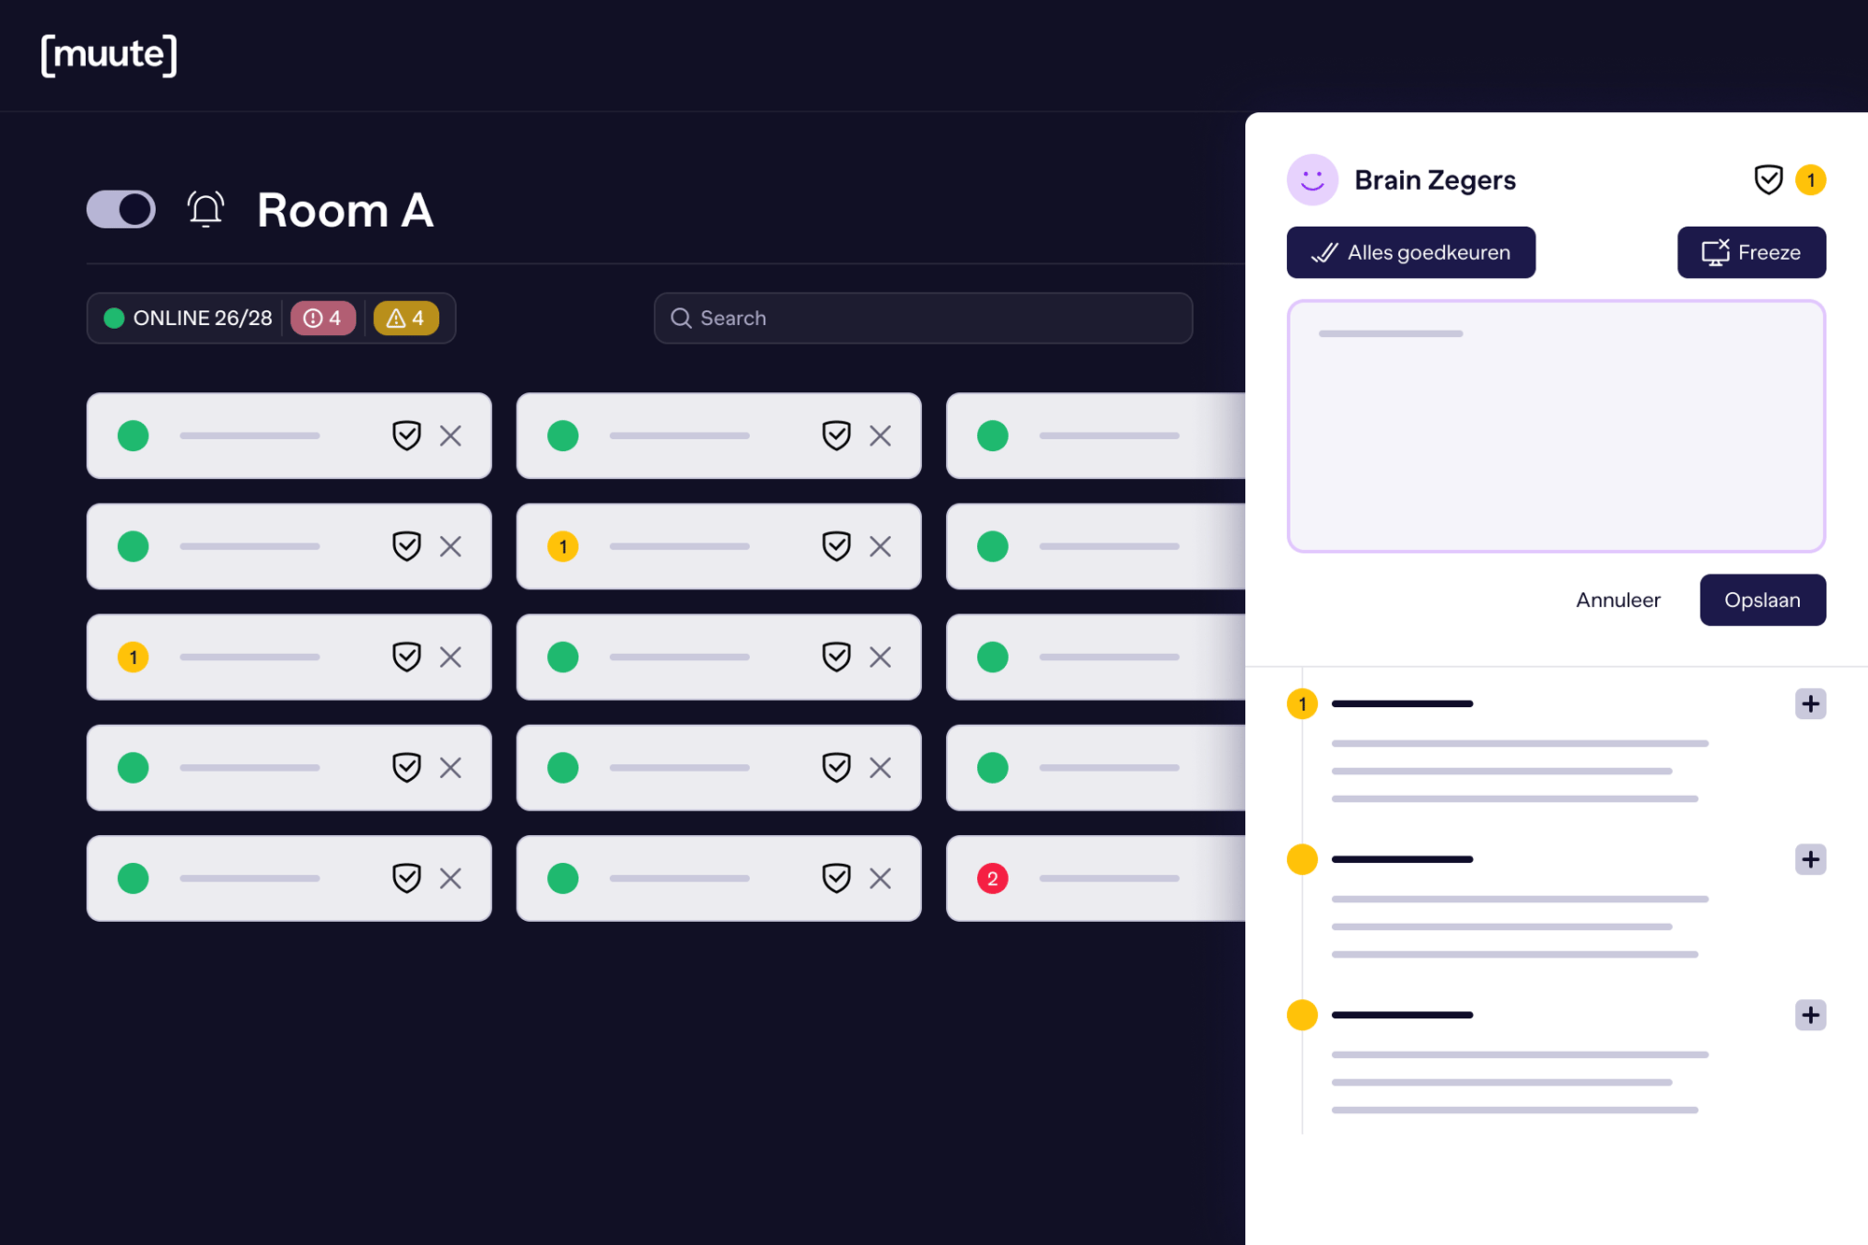Filter by red alert badge showing 4

pos(323,318)
